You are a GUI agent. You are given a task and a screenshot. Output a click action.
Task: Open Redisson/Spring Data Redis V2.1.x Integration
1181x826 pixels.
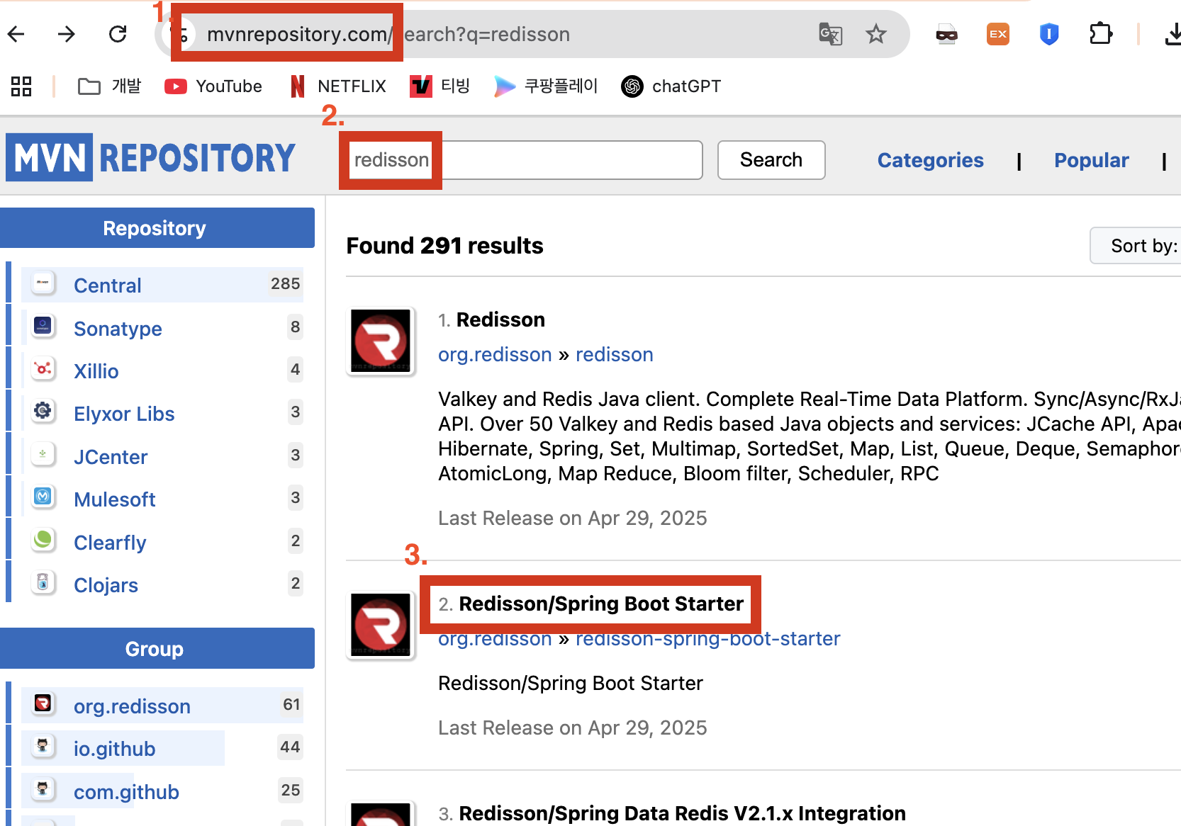[x=682, y=813]
